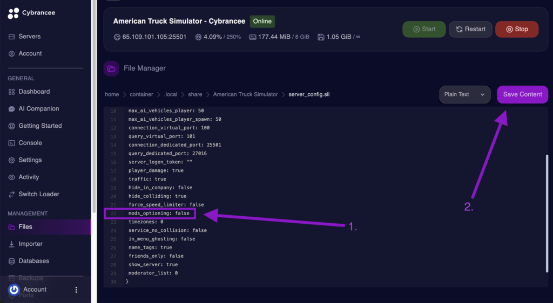The width and height of the screenshot is (553, 303).
Task: Click the hide_colliding: true line
Action: [157, 196]
